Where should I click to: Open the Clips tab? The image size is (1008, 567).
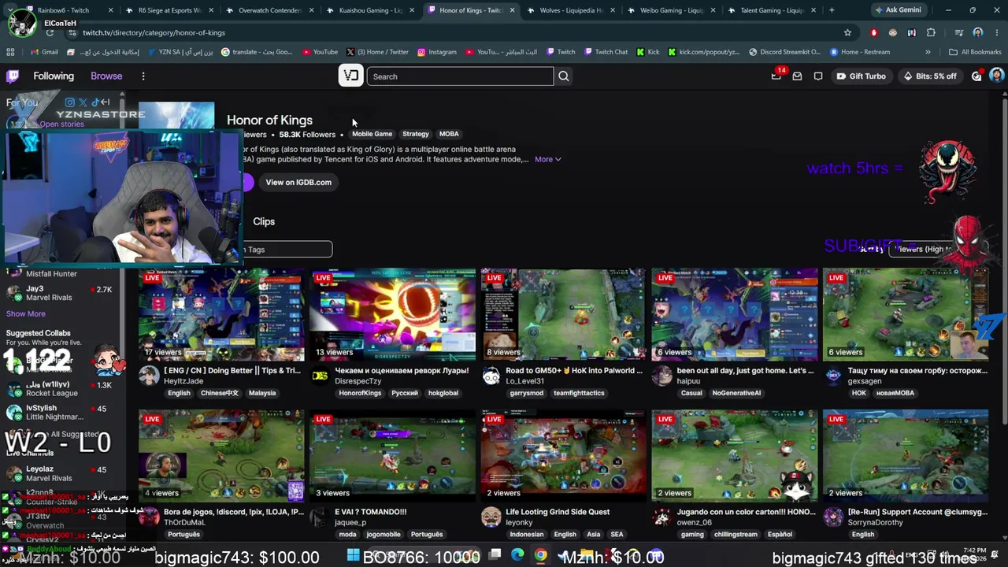[264, 221]
